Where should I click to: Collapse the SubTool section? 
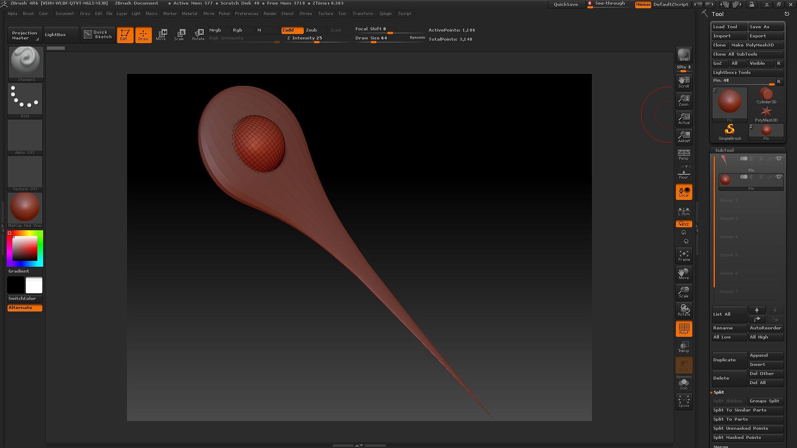724,150
